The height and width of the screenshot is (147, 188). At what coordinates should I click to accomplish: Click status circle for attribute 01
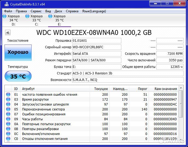[x=8, y=94]
